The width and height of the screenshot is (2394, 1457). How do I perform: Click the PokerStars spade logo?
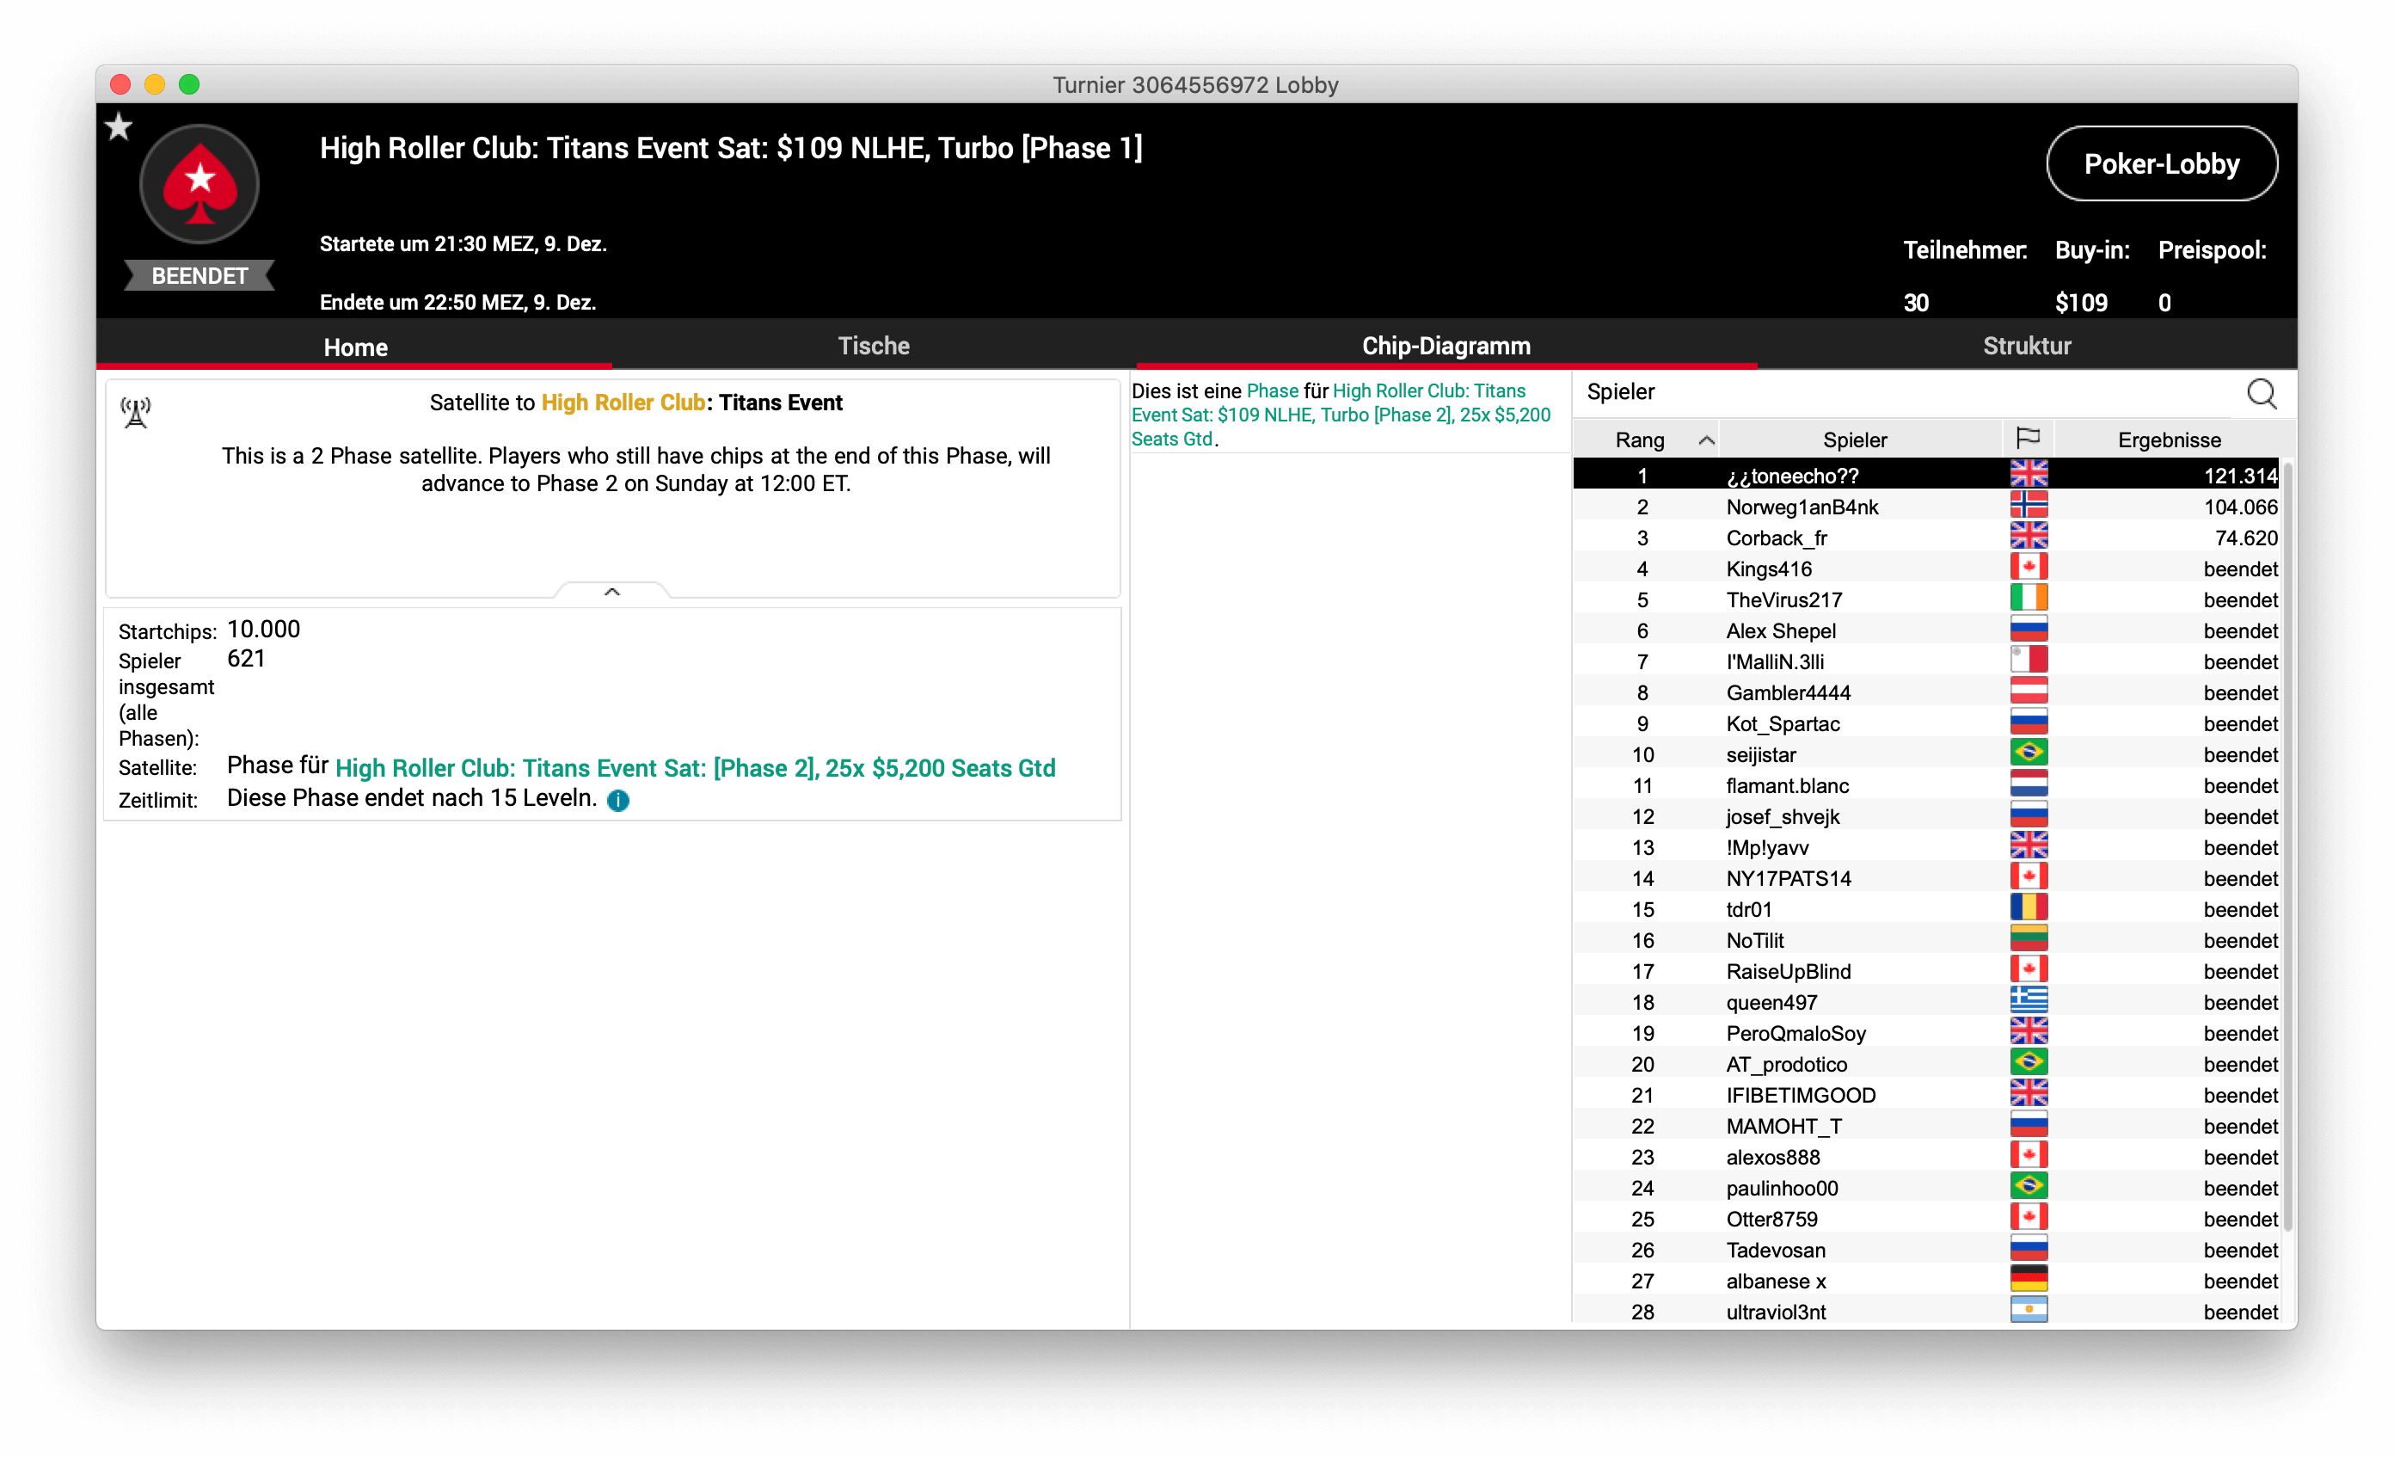199,184
